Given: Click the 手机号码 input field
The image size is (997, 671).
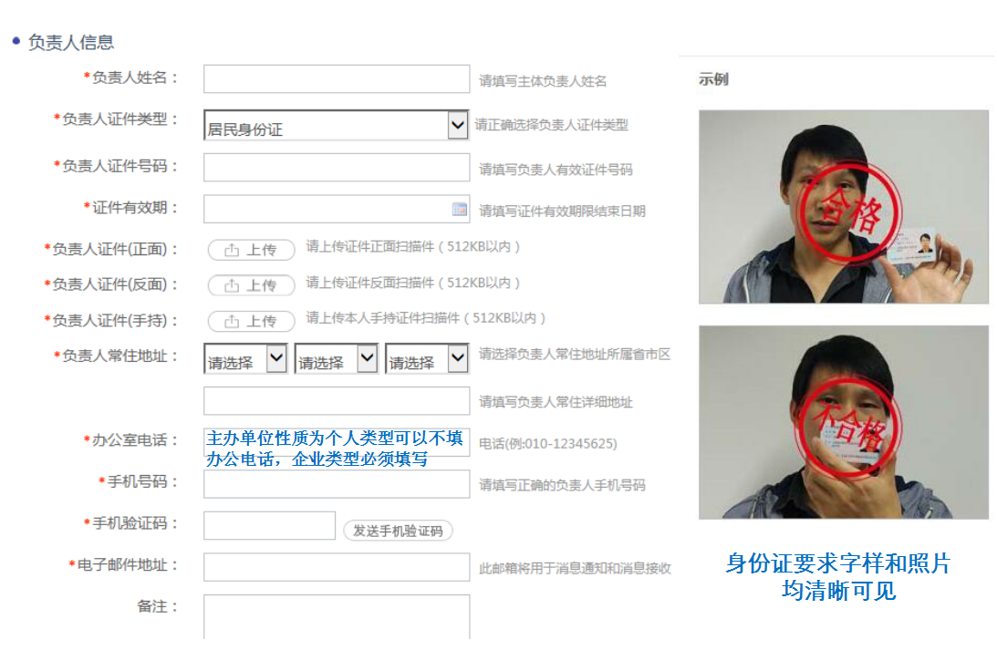Looking at the screenshot, I should coord(336,483).
